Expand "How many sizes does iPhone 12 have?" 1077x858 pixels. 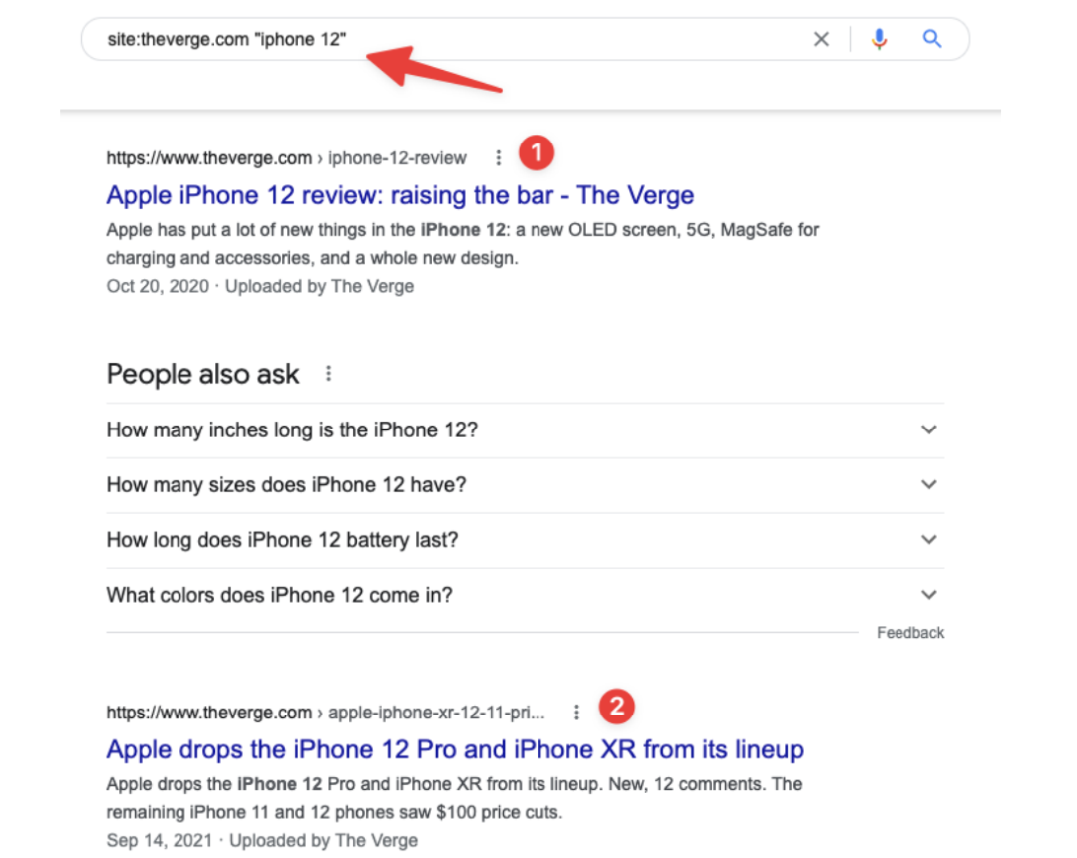pyautogui.click(x=525, y=485)
